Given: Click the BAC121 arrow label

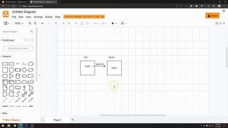Looking at the screenshot, I should (x=100, y=64).
